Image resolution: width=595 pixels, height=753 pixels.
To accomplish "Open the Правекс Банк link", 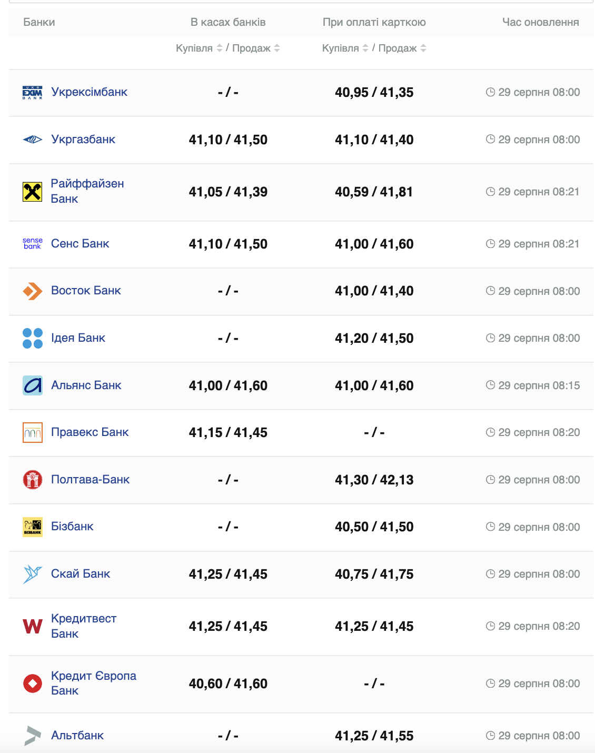I will pos(90,432).
